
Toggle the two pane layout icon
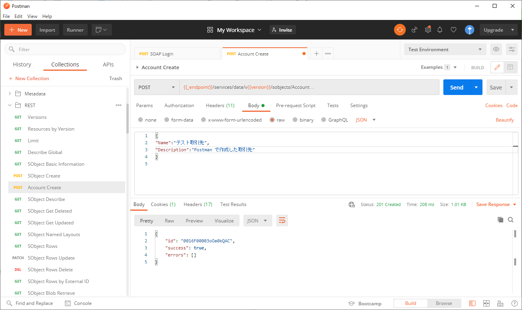(486, 303)
